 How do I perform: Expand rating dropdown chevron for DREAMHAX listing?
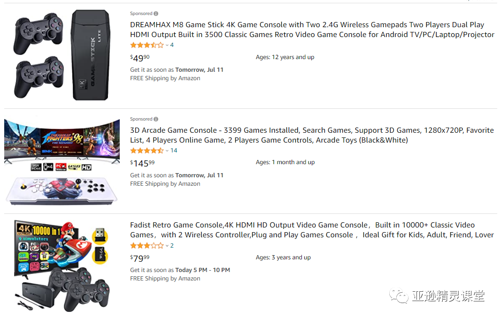[x=167, y=45]
